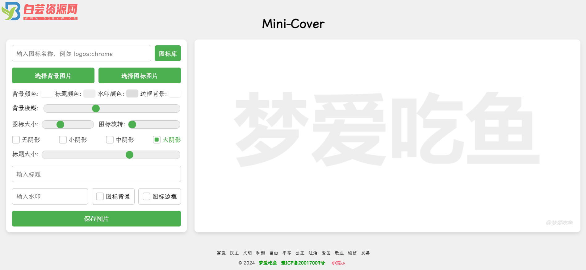Click the 图标旋转 slider
The image size is (586, 270).
[154, 124]
